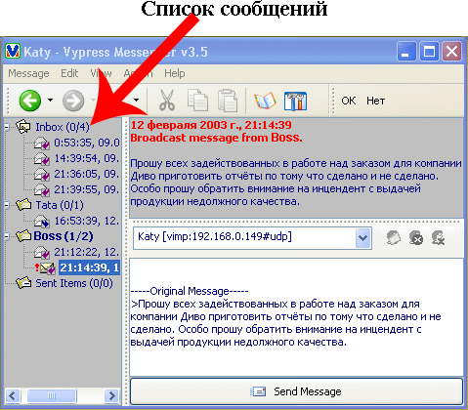This screenshot has height=410, width=468.
Task: Click the Broadcast message from Boss header
Action: coord(216,138)
